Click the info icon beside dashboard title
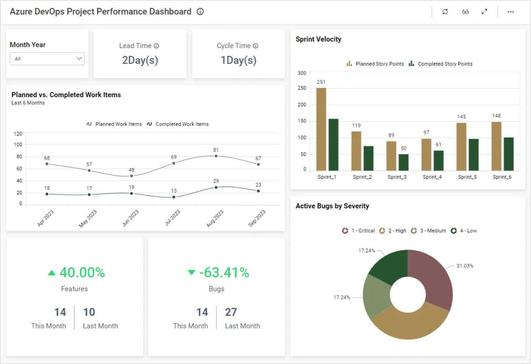 coord(200,12)
